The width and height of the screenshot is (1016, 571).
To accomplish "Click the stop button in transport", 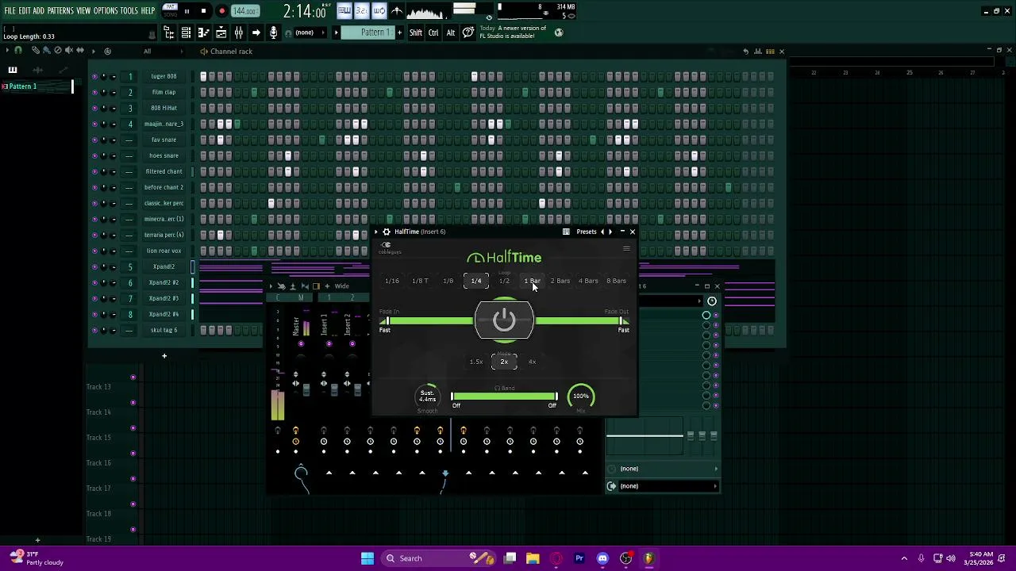I will 203,11.
